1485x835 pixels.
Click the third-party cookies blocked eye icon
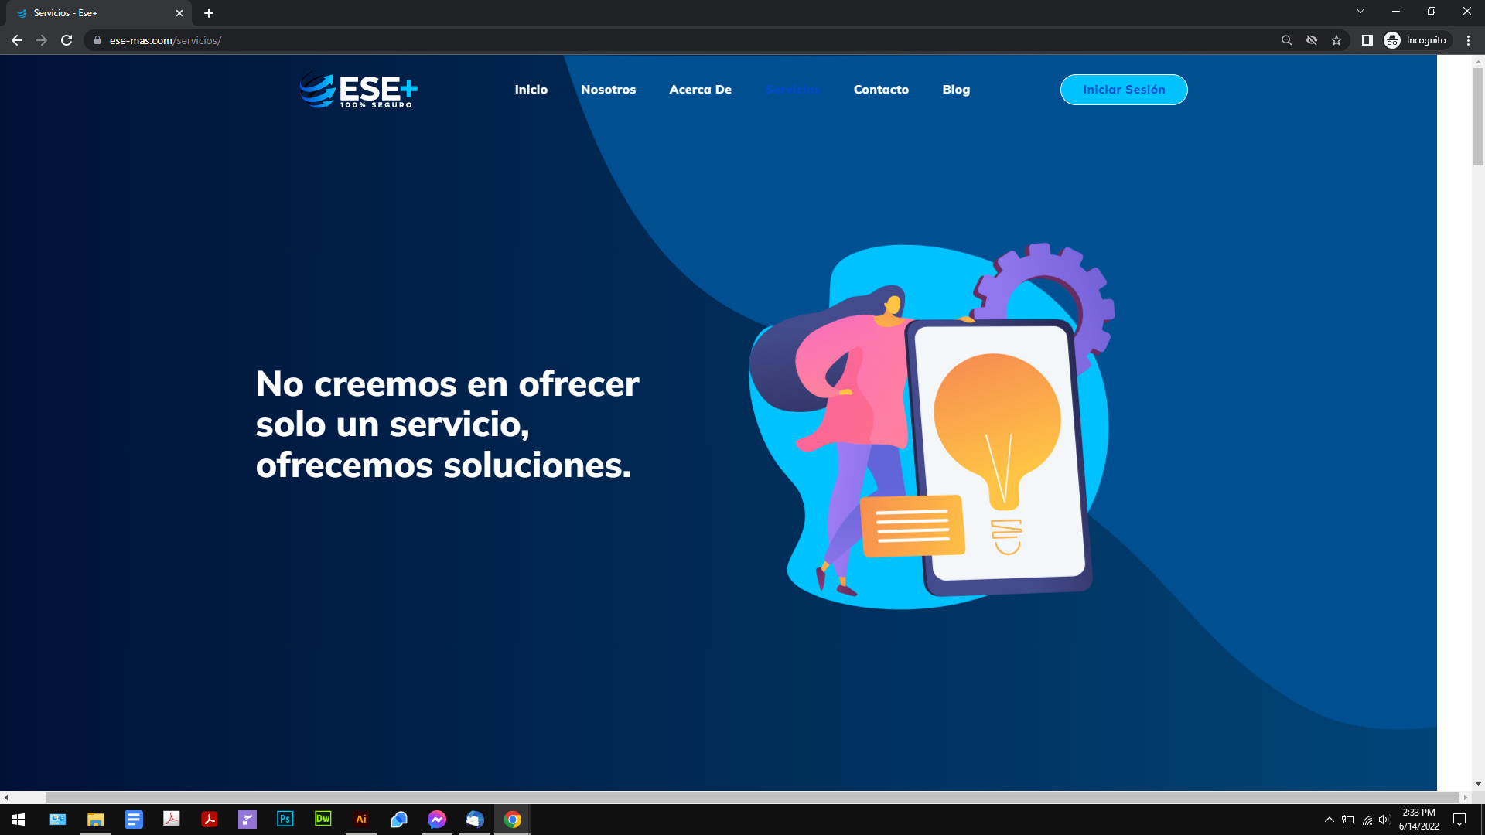pyautogui.click(x=1312, y=40)
